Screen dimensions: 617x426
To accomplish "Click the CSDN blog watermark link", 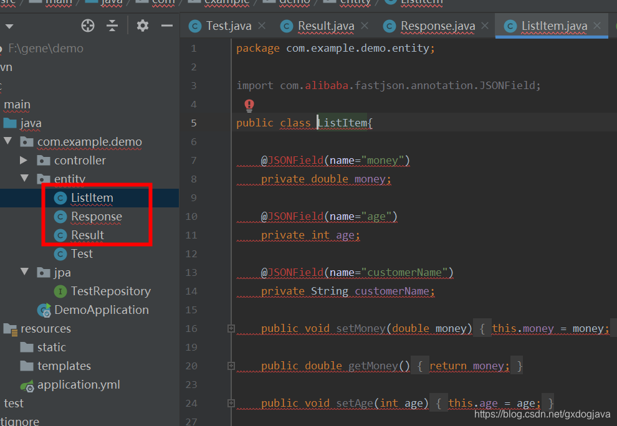I will (540, 414).
